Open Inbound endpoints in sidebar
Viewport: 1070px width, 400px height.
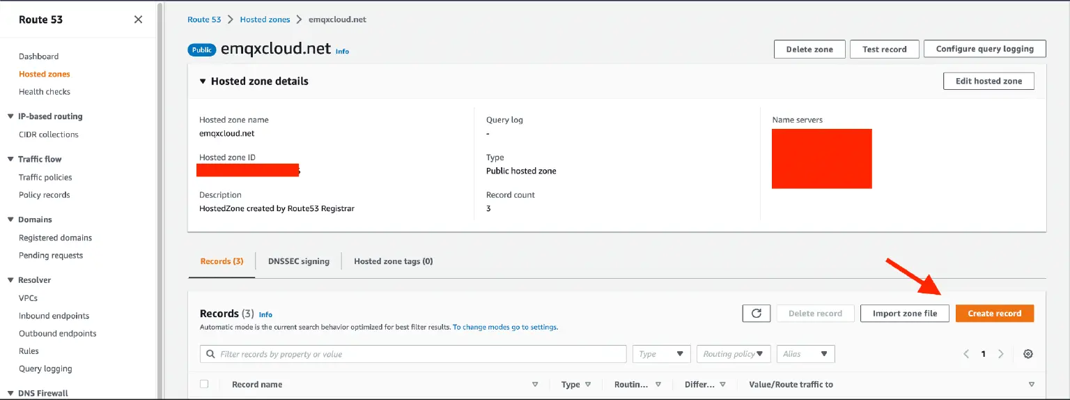(x=54, y=316)
